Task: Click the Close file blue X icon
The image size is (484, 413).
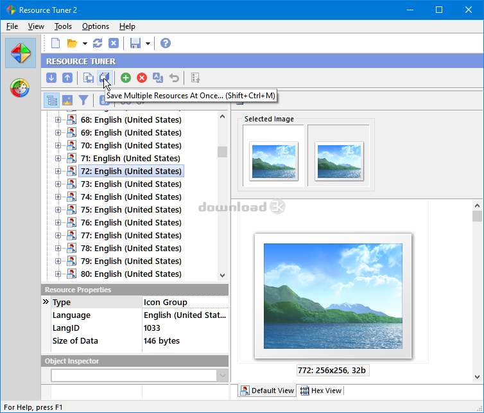Action: coord(114,43)
